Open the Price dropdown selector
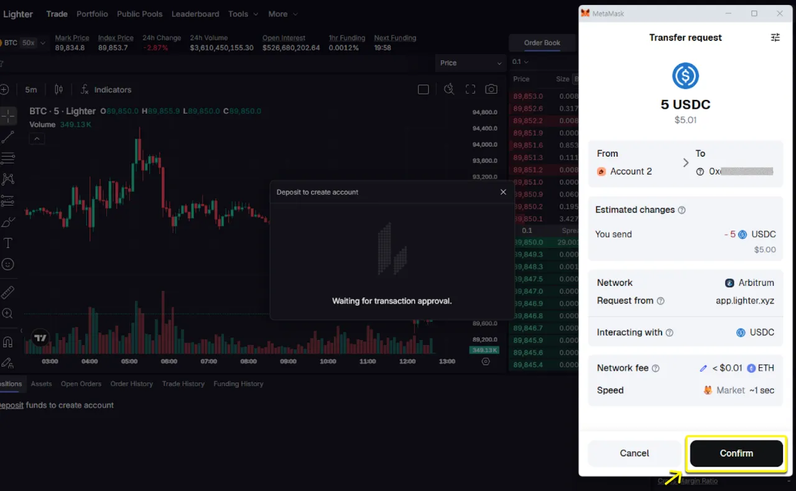 pyautogui.click(x=471, y=63)
